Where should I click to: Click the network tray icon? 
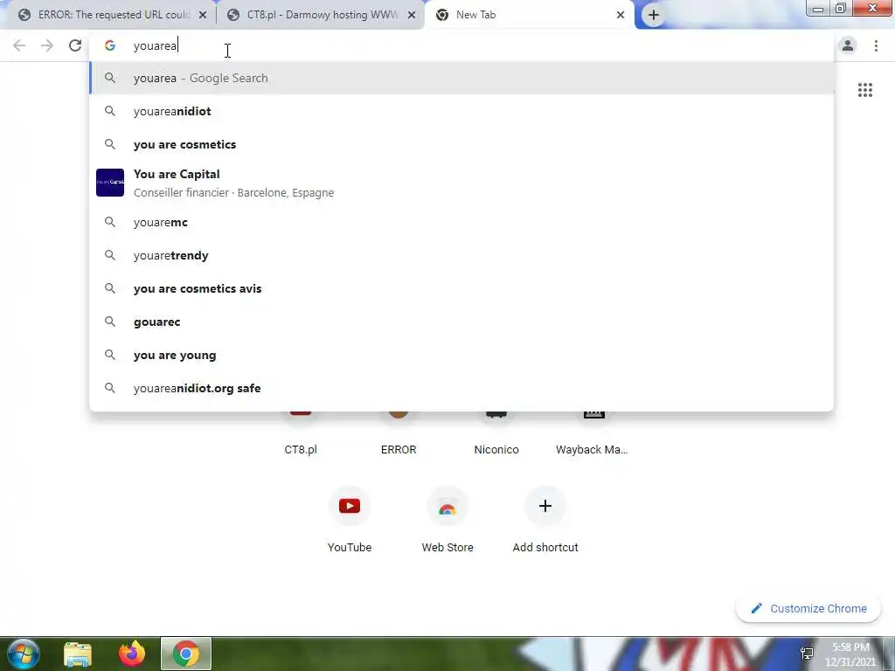[x=807, y=654]
